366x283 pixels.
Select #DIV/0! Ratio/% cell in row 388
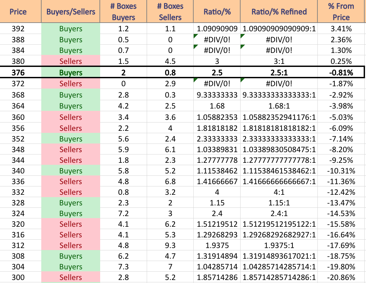(217, 40)
